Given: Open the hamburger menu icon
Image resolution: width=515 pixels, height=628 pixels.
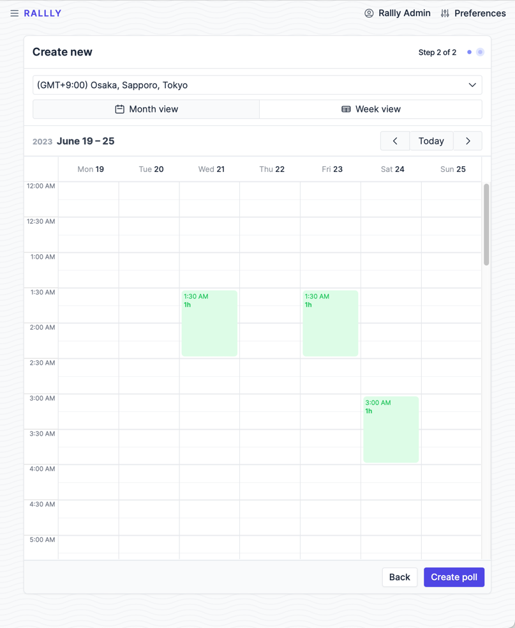Looking at the screenshot, I should point(15,13).
